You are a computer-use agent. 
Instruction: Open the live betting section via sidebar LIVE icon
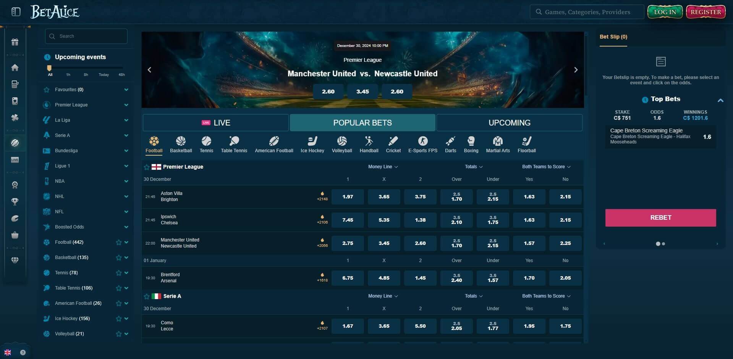[x=15, y=160]
